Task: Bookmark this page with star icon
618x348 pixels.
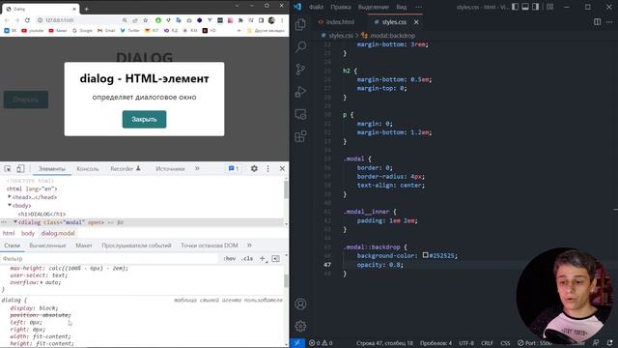Action: 145,20
